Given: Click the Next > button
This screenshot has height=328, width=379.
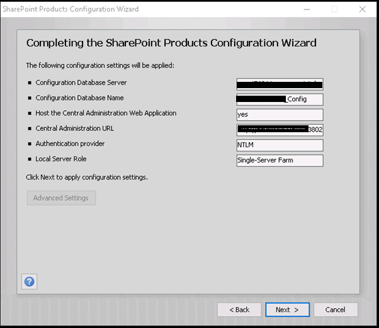Looking at the screenshot, I should coord(287,310).
